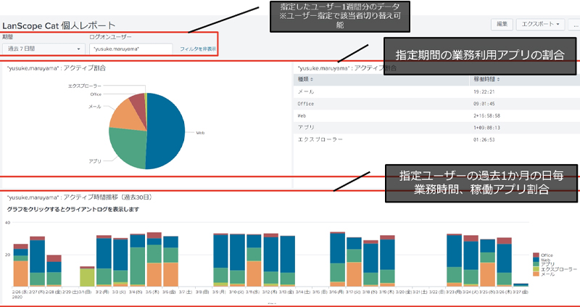Screen dimensions: 580x307
Task: Open the 期間 dropdown showing 過去7日間
Action: coord(43,49)
